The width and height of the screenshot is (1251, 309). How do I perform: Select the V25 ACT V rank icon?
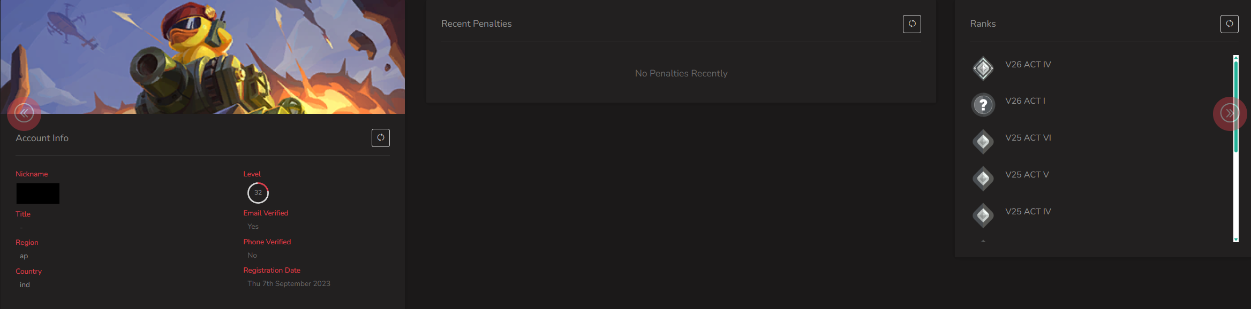pyautogui.click(x=983, y=179)
